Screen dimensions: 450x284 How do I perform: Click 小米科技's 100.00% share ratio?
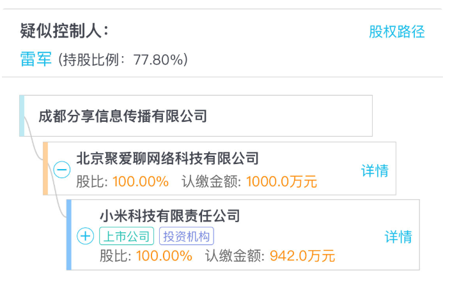click(164, 257)
